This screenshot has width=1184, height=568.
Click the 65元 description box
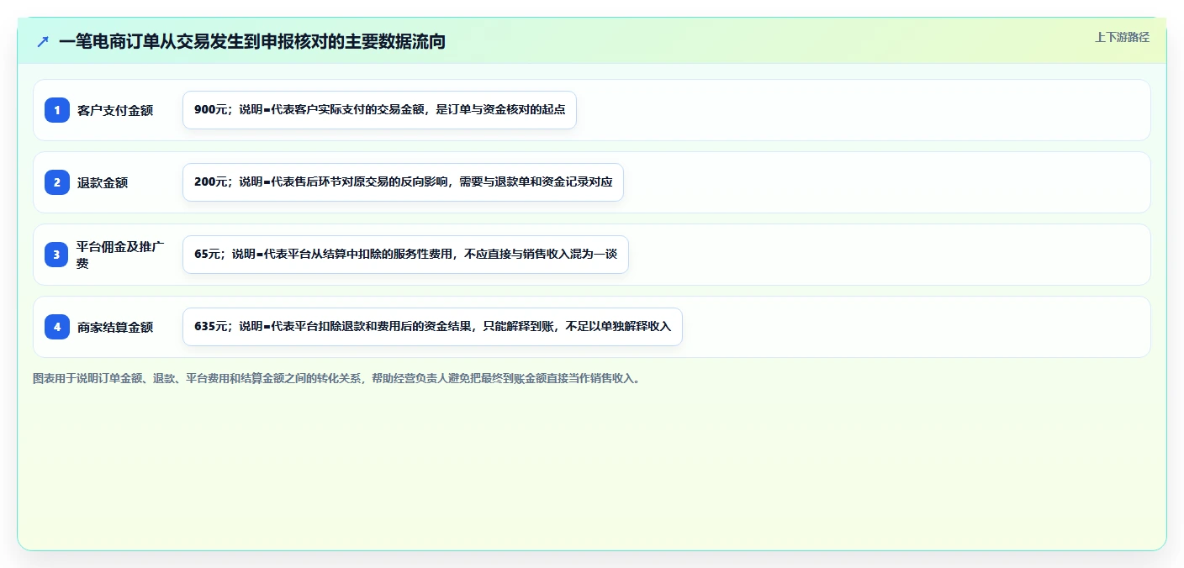tap(405, 255)
